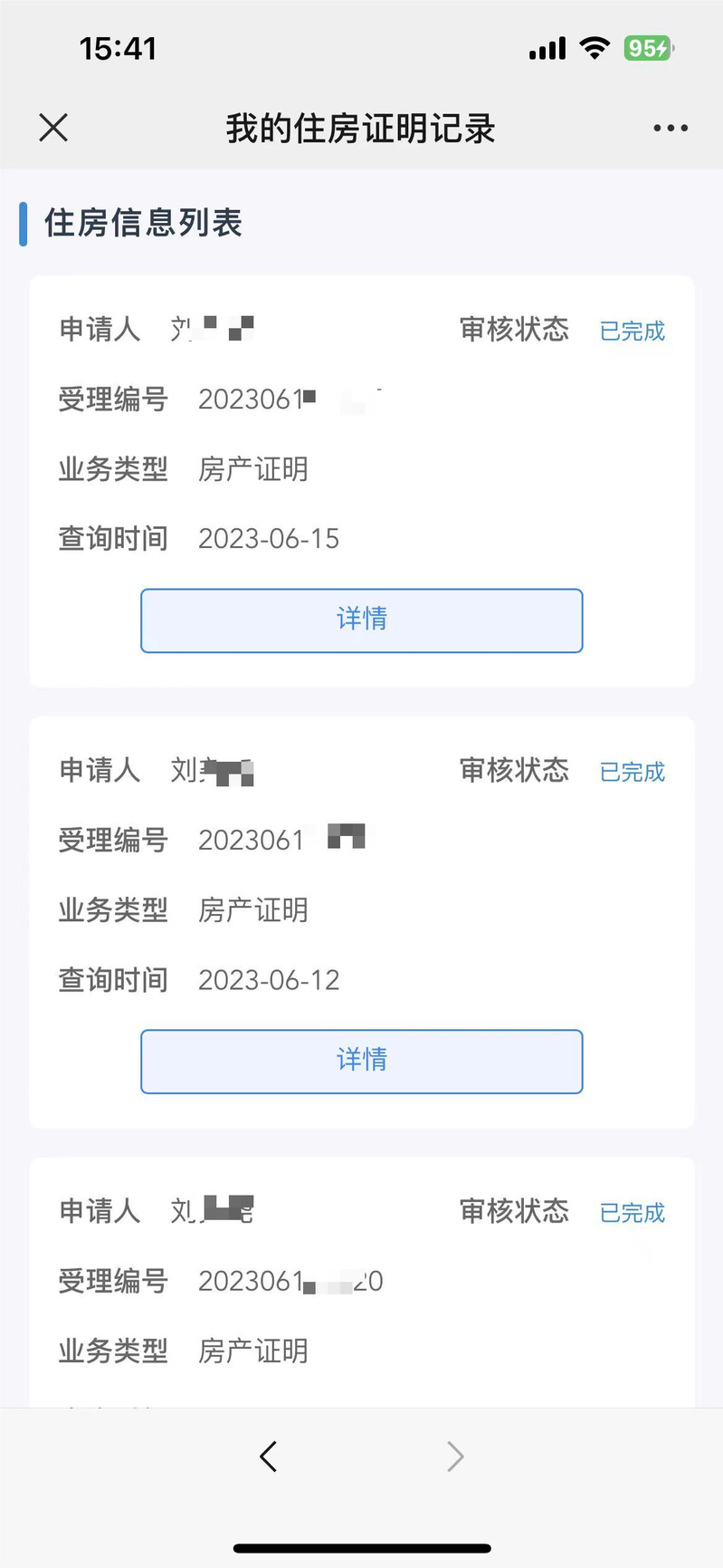The height and width of the screenshot is (1568, 723).
Task: Tap 已完成 status on the third record
Action: click(632, 1213)
